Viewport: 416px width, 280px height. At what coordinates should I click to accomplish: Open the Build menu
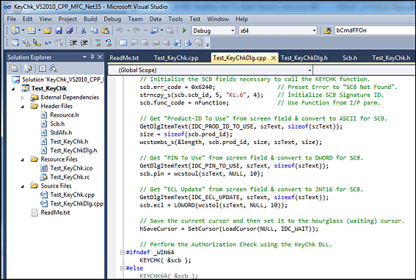(x=90, y=19)
